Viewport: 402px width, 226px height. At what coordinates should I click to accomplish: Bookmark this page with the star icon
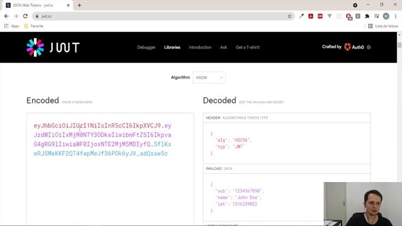[290, 16]
